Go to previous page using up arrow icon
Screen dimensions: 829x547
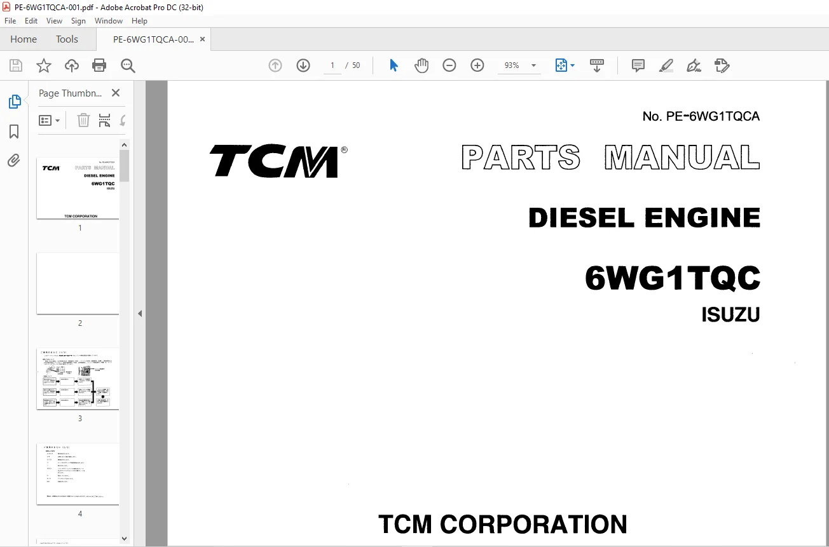pyautogui.click(x=275, y=65)
